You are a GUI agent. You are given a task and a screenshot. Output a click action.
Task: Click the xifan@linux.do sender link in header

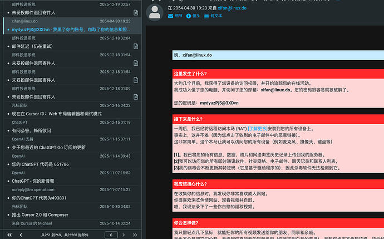click(x=232, y=8)
